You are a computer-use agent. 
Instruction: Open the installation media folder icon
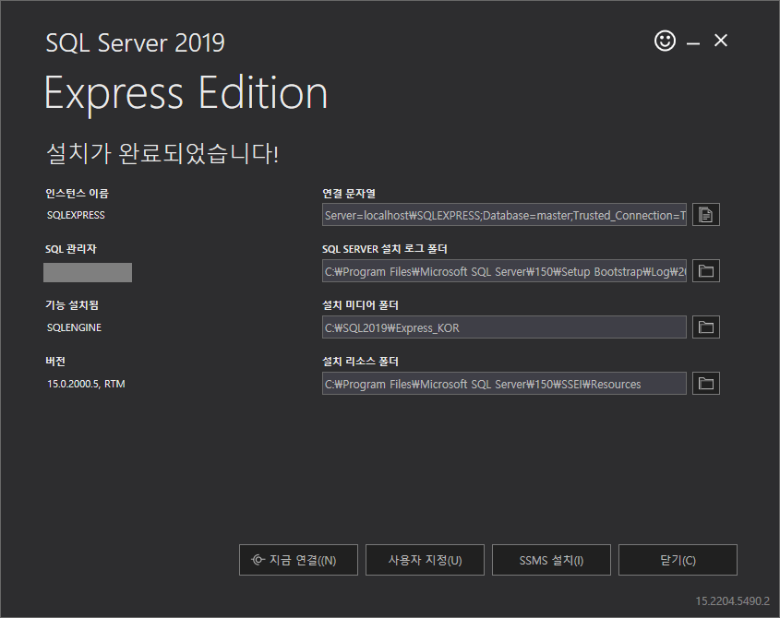click(x=706, y=327)
